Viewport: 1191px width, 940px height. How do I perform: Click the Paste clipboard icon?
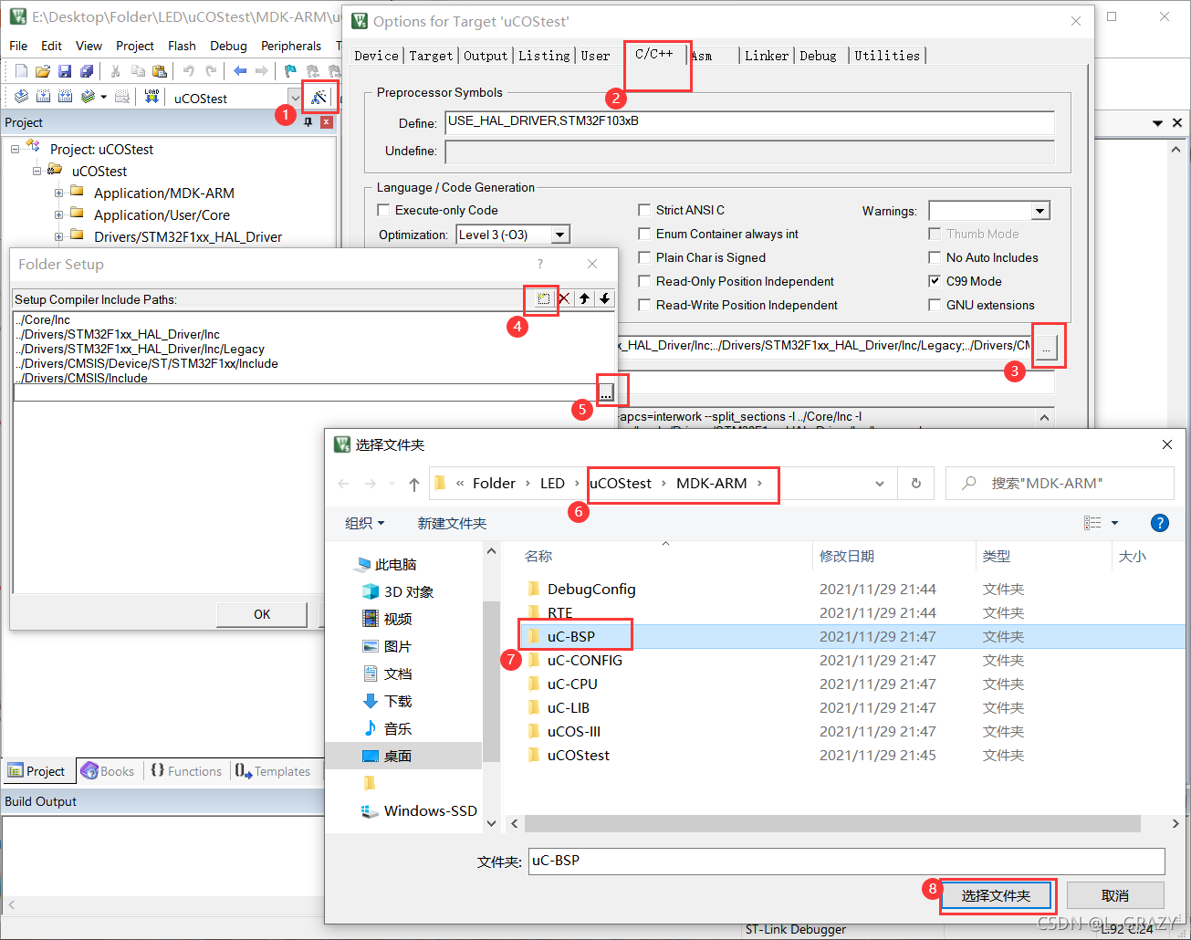pyautogui.click(x=160, y=71)
